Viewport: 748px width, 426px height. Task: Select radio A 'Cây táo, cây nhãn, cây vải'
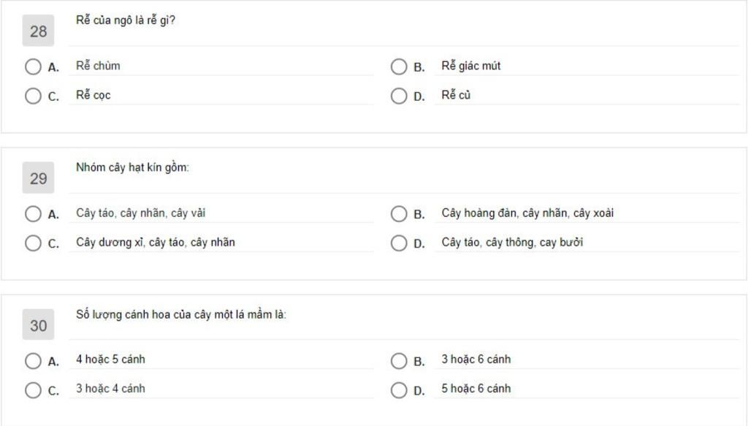[x=33, y=214]
